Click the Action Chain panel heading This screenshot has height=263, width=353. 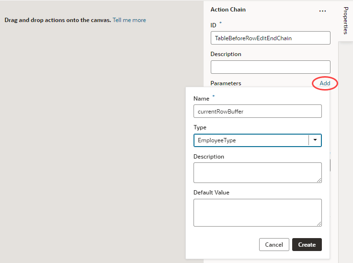228,10
